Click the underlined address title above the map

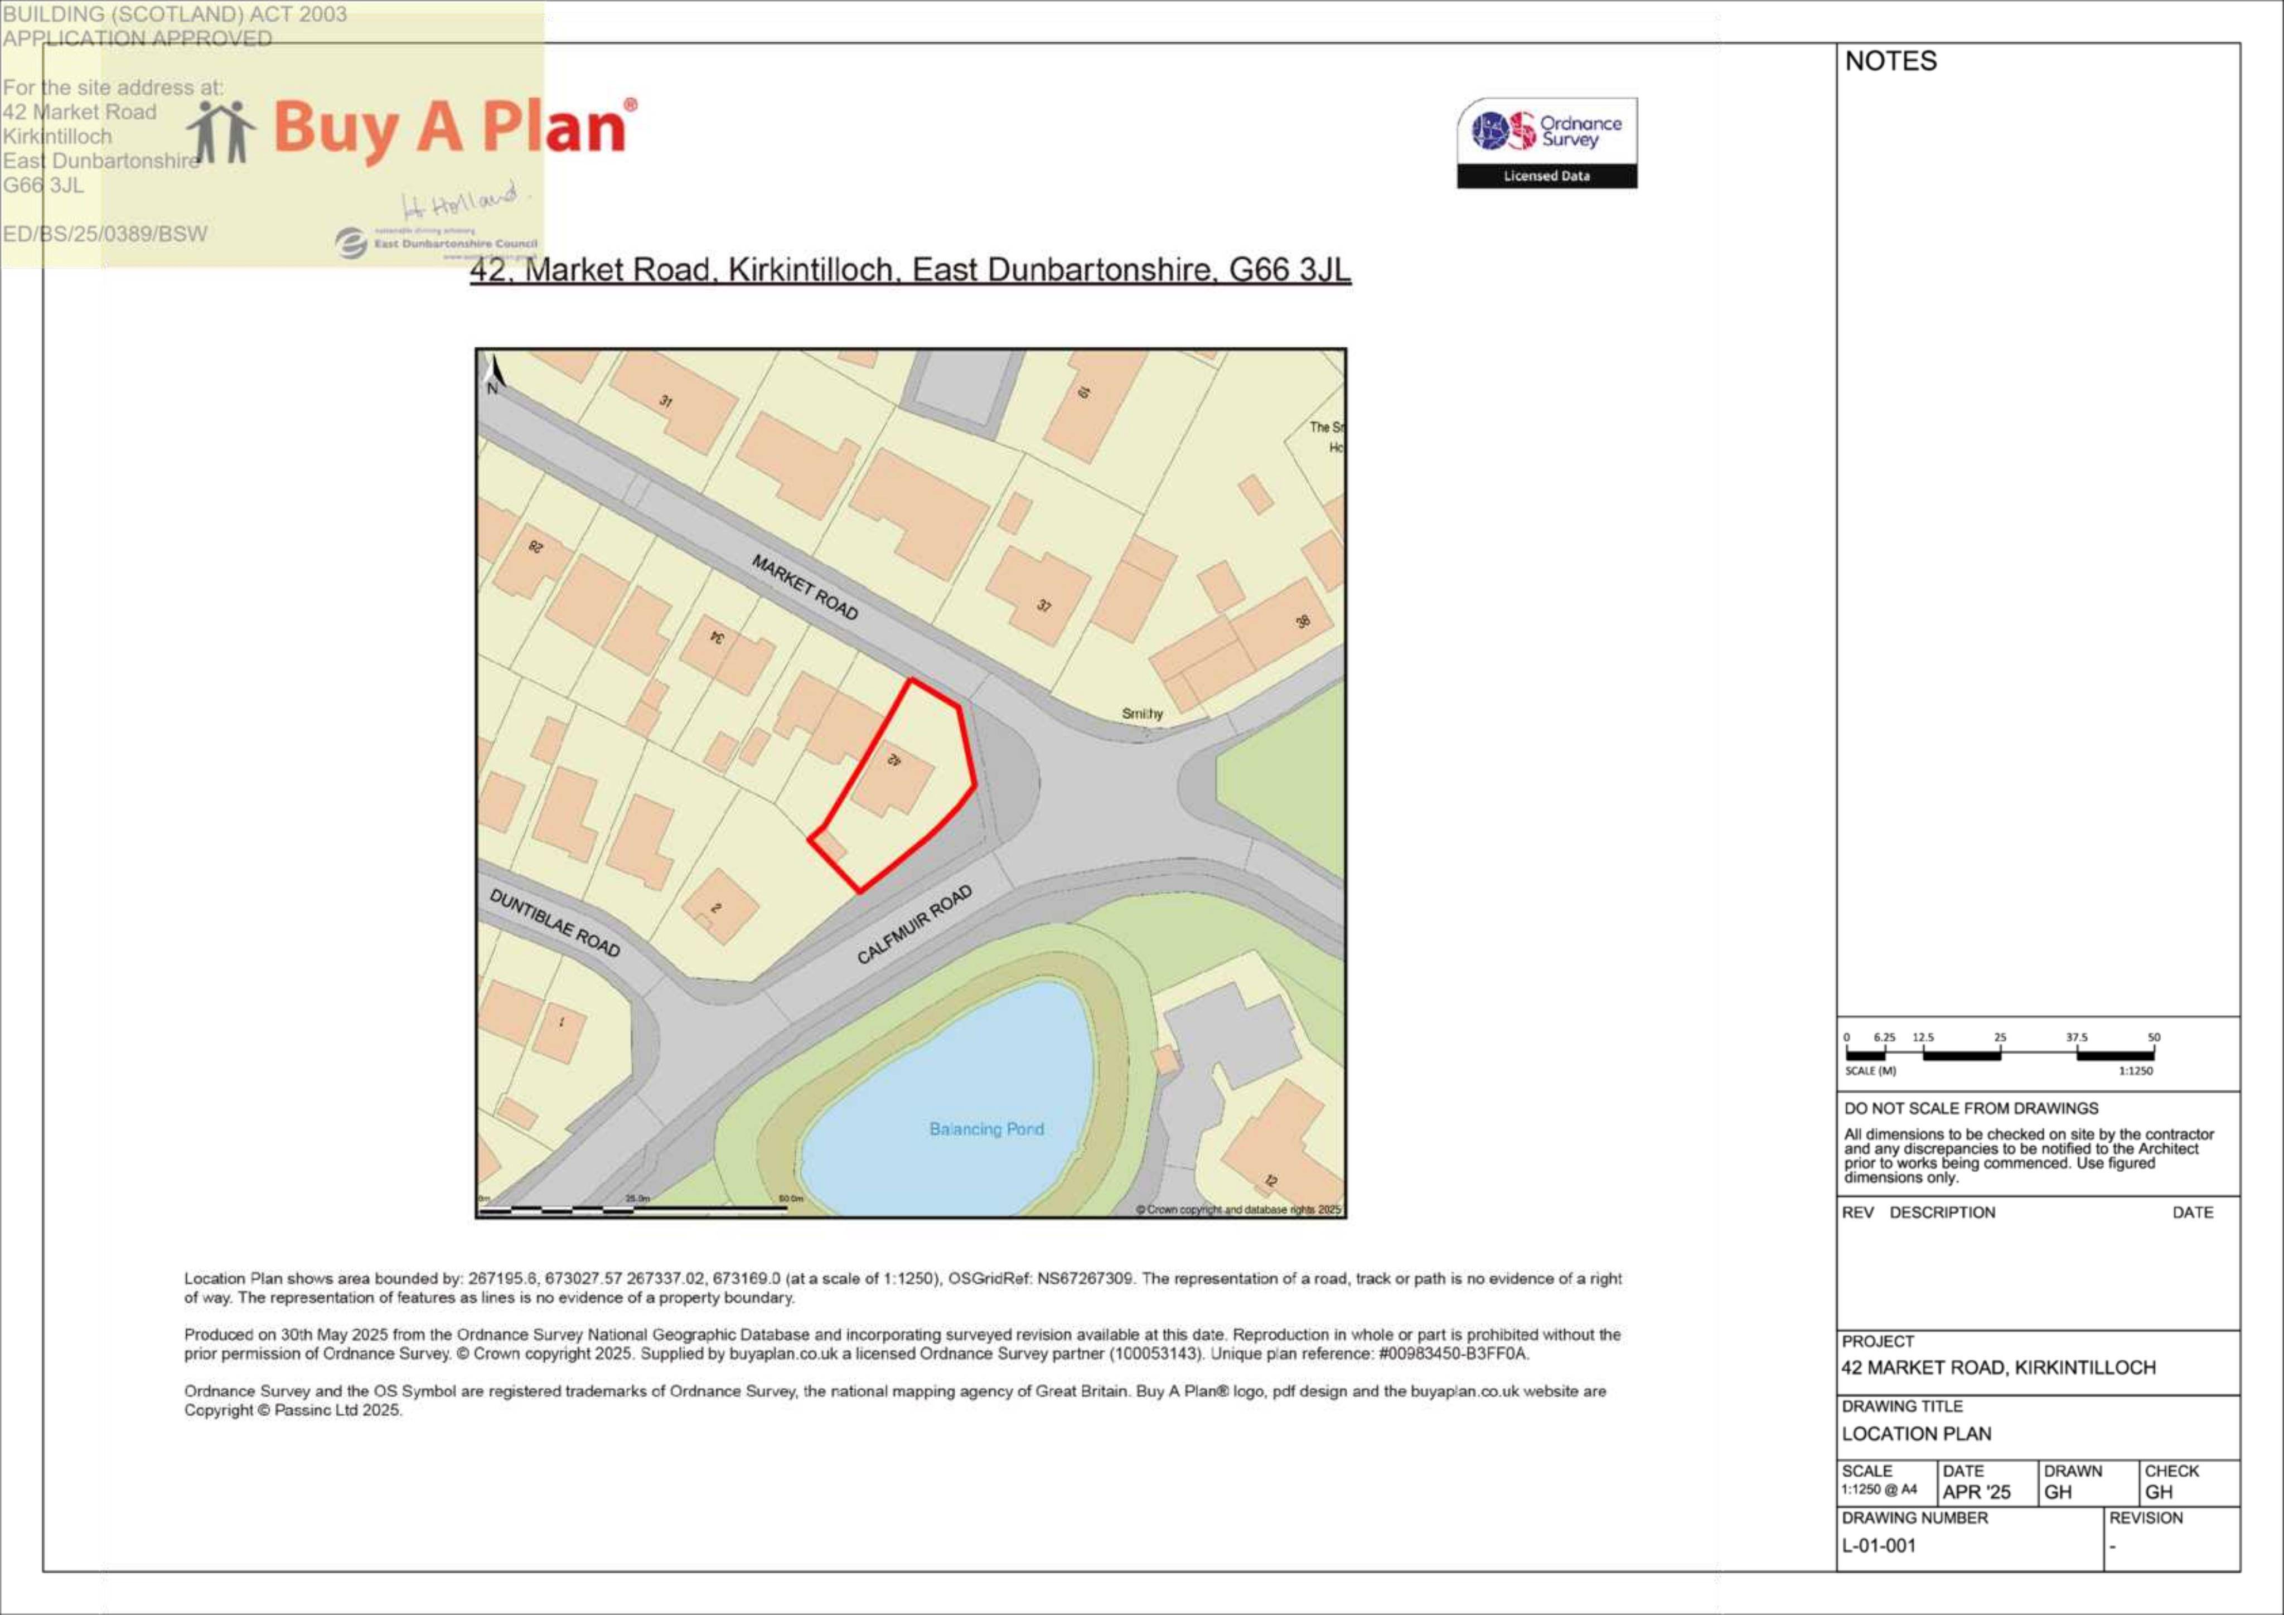click(910, 270)
